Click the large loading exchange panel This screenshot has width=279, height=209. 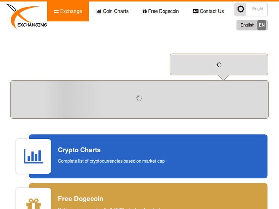click(139, 99)
